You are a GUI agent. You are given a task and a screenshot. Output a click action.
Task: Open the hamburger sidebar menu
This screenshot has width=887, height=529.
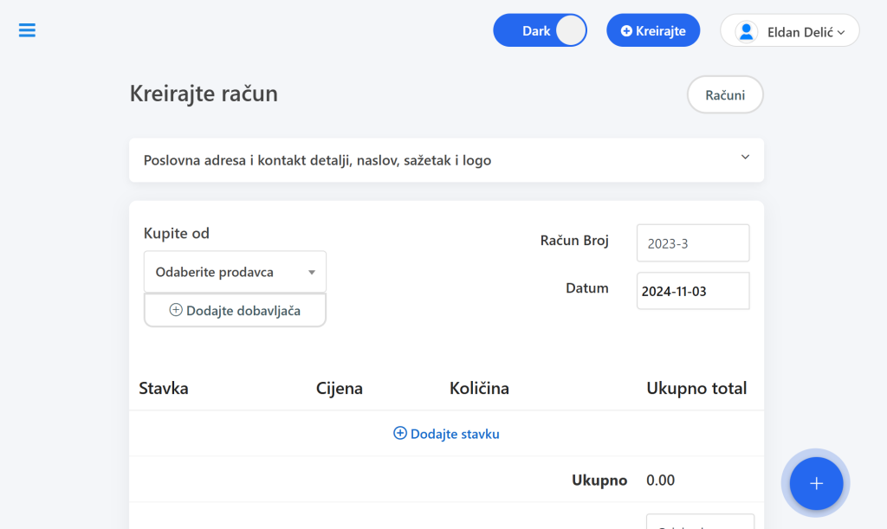click(27, 30)
